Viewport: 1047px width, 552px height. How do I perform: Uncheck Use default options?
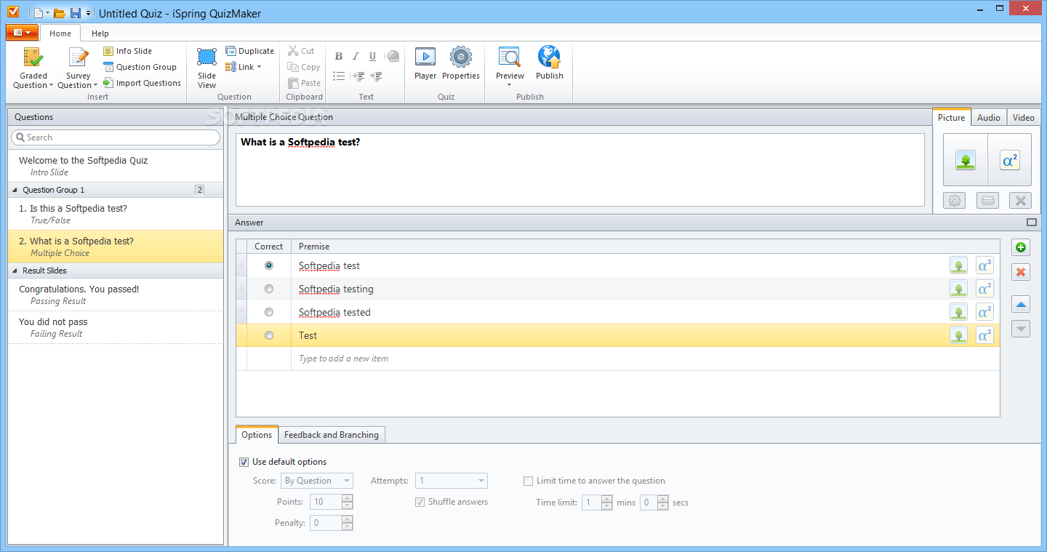(244, 462)
